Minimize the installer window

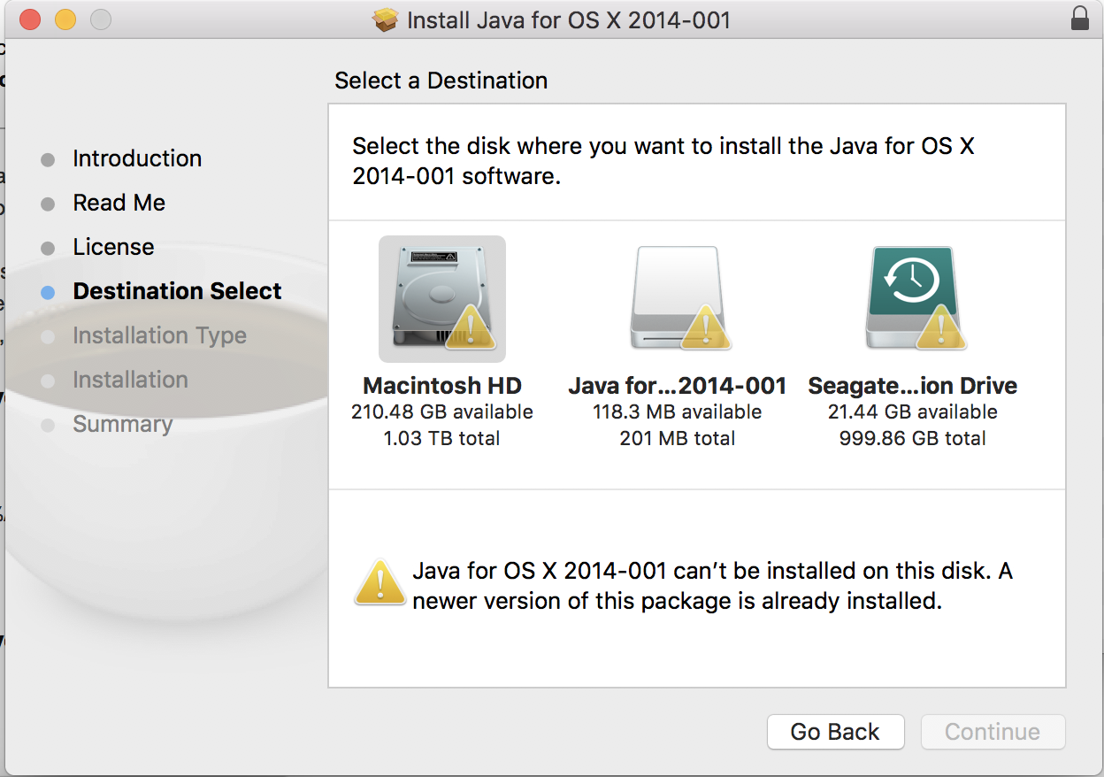[x=65, y=19]
